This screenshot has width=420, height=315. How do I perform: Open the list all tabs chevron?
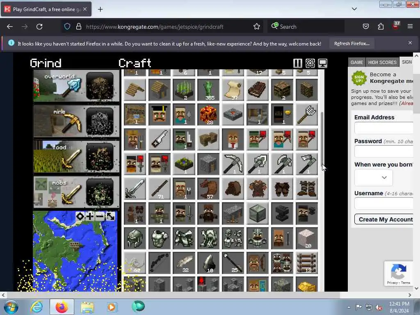click(x=354, y=9)
